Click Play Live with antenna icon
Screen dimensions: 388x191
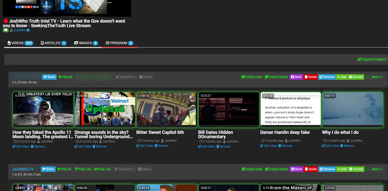[x=83, y=169]
